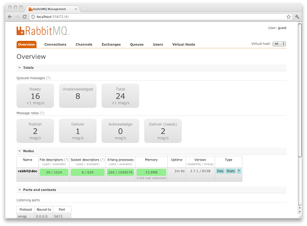The height and width of the screenshot is (226, 307).
Task: Click help (?) next to File descriptors
Action: 66,160
